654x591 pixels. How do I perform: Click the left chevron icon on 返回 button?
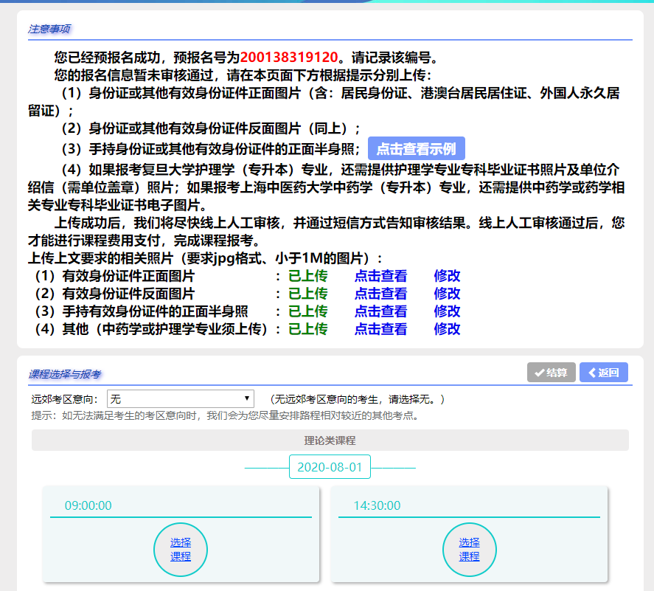point(592,372)
